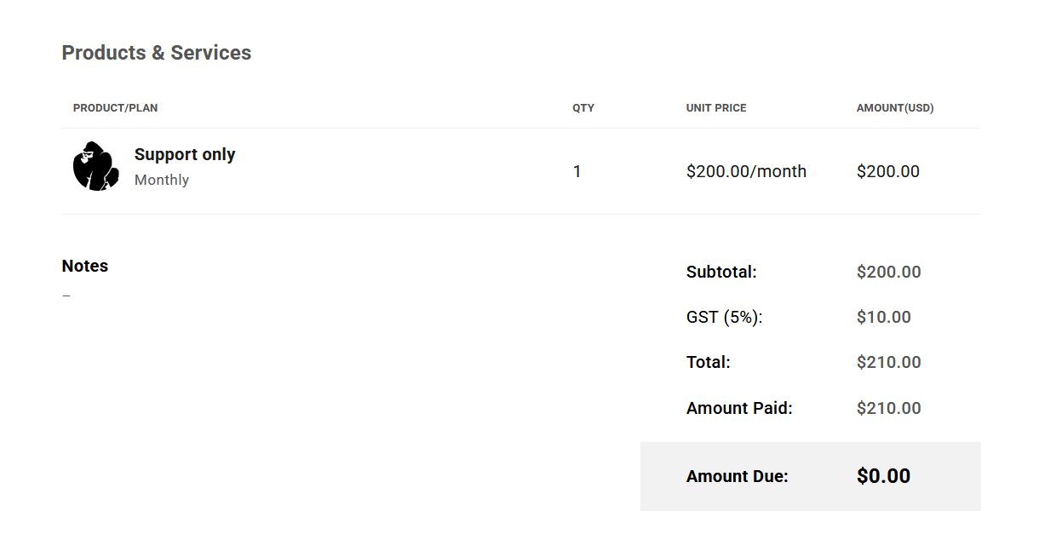This screenshot has width=1039, height=557.
Task: Click the quantity value 1
Action: point(577,172)
